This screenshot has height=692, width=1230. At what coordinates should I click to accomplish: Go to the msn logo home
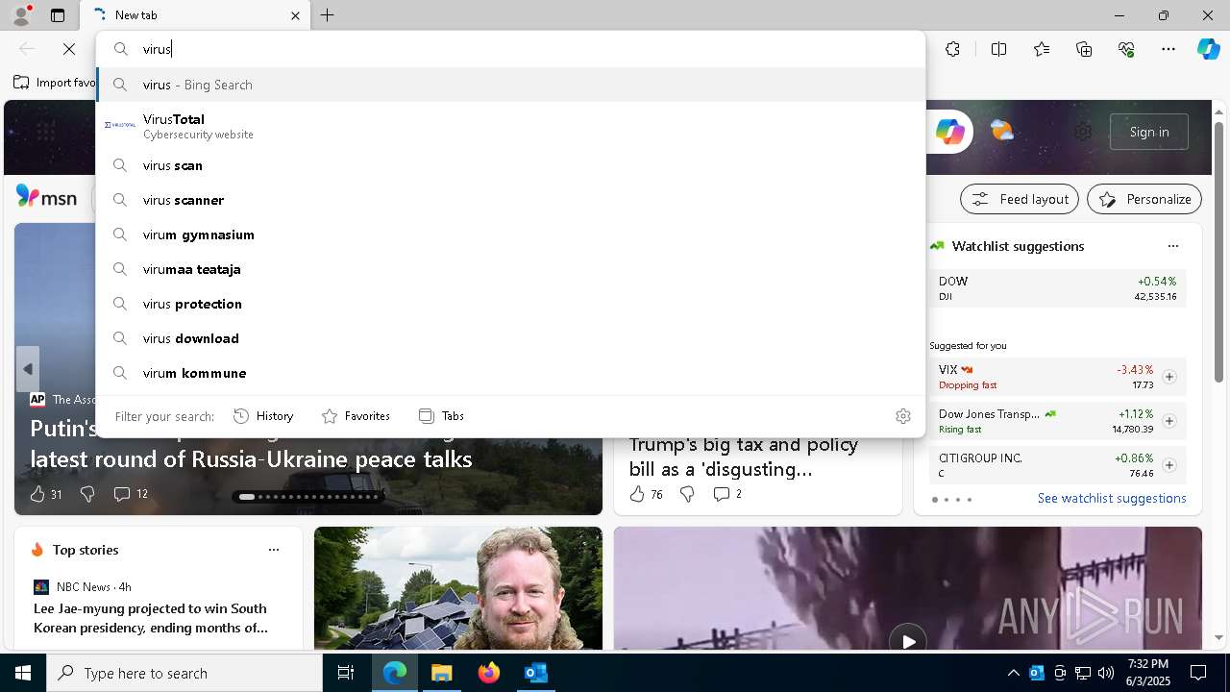point(46,197)
